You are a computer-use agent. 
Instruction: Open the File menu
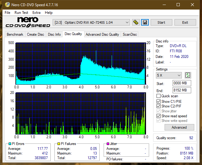7,13
